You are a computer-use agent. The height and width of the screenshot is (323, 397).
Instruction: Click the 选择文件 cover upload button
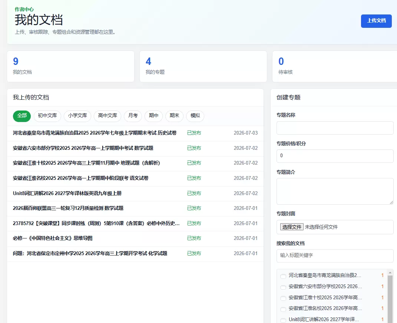(x=292, y=227)
